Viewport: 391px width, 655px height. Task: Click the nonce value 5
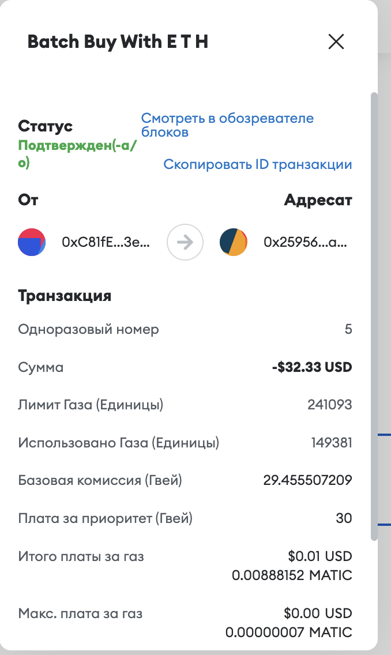348,329
